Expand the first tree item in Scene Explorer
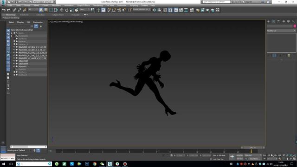This screenshot has height=167, width=297. pyautogui.click(x=12, y=33)
